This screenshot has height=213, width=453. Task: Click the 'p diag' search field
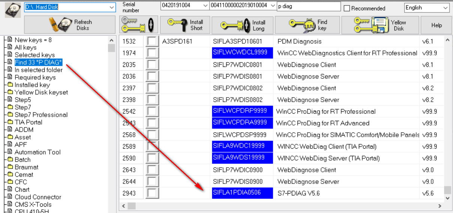[309, 6]
